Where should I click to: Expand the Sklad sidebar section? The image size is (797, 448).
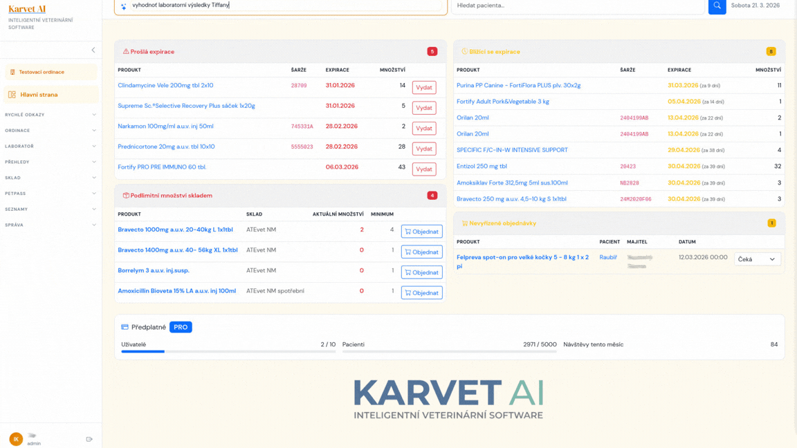pos(51,178)
